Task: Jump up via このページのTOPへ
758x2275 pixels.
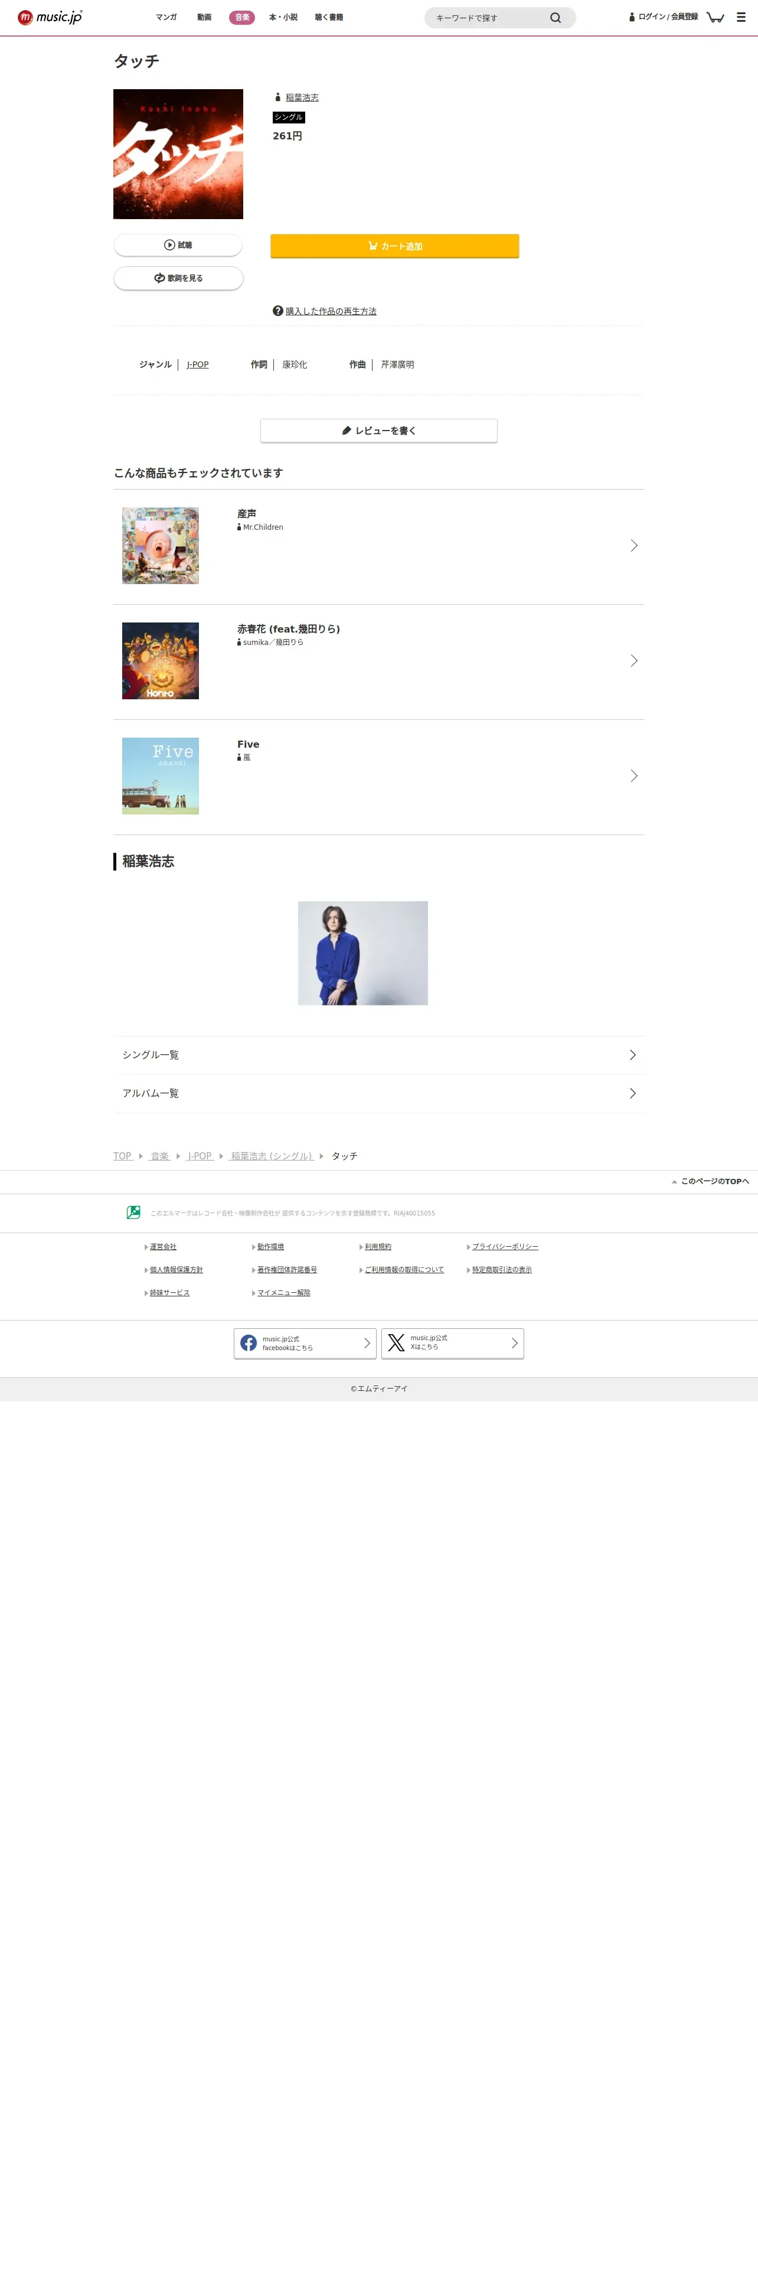Action: [710, 1182]
